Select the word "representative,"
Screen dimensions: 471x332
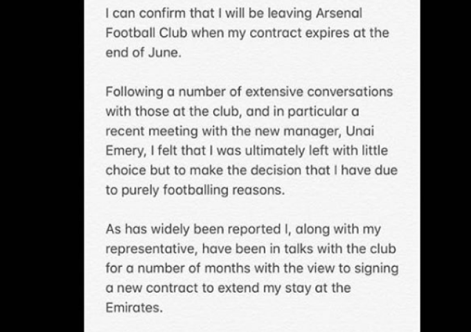[152, 249]
